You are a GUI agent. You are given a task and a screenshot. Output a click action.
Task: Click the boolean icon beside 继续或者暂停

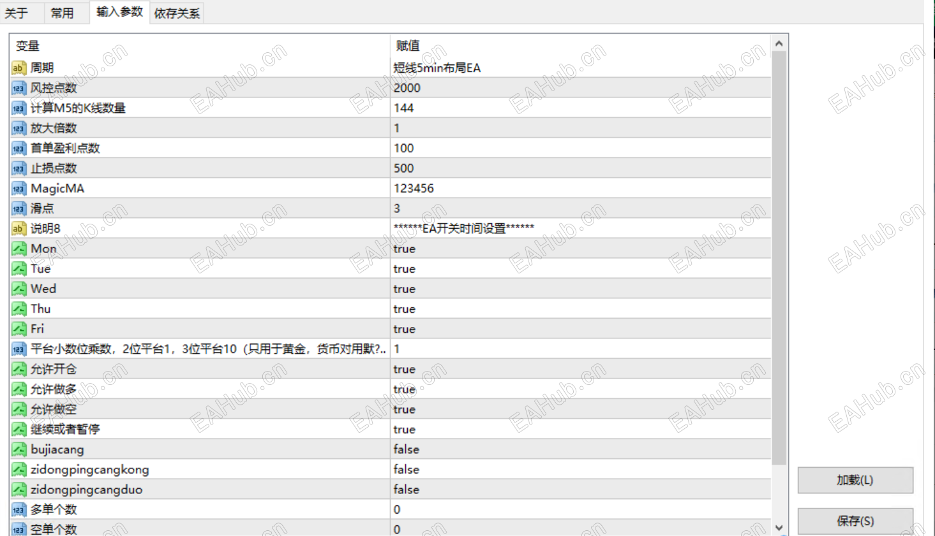[19, 430]
